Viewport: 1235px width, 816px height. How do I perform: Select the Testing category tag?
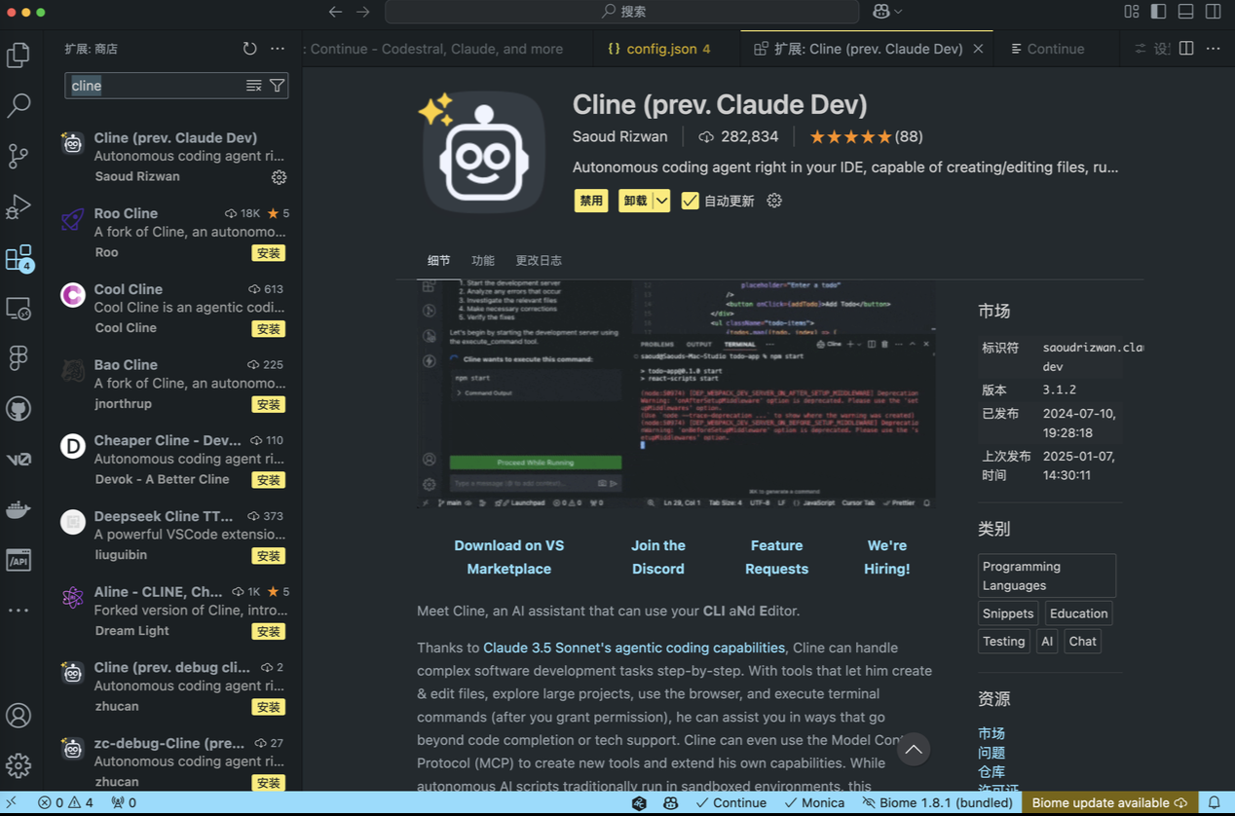point(1004,641)
